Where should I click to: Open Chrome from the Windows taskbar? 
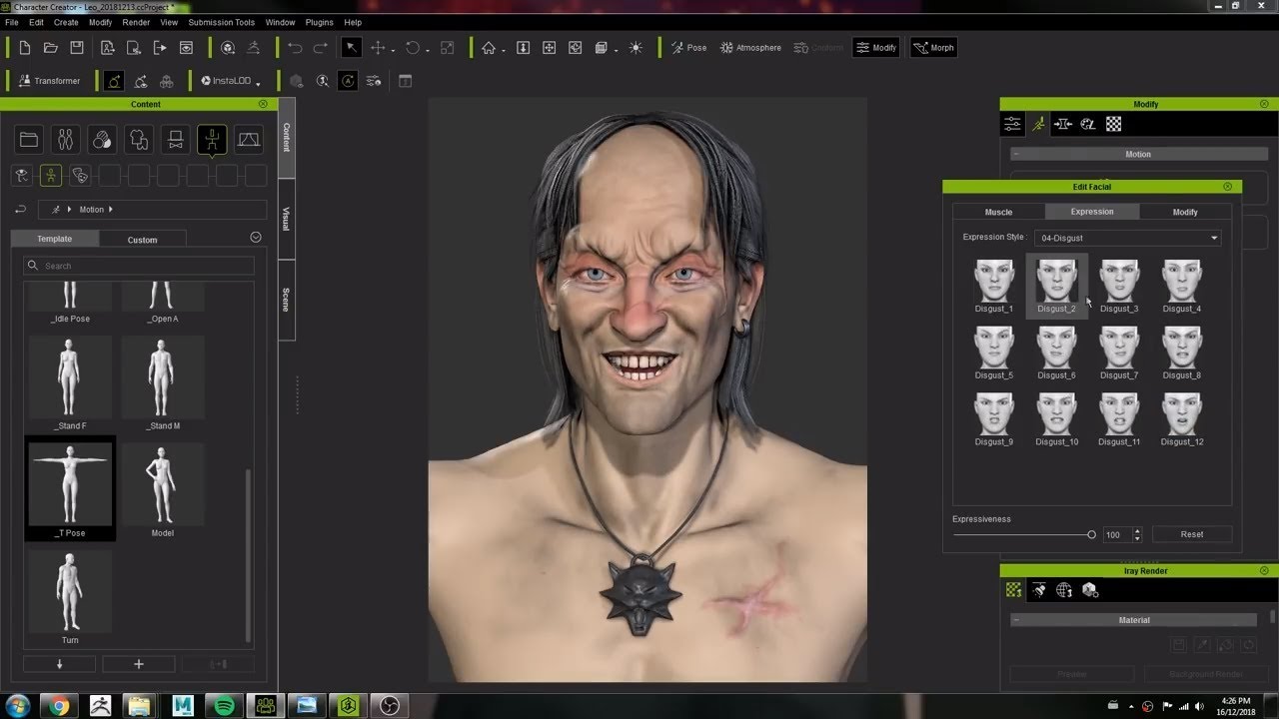click(x=60, y=706)
